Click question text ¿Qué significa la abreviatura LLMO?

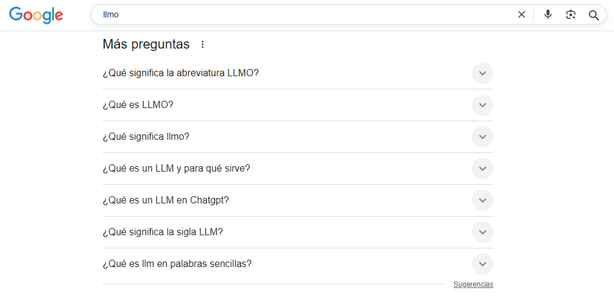[x=180, y=73]
